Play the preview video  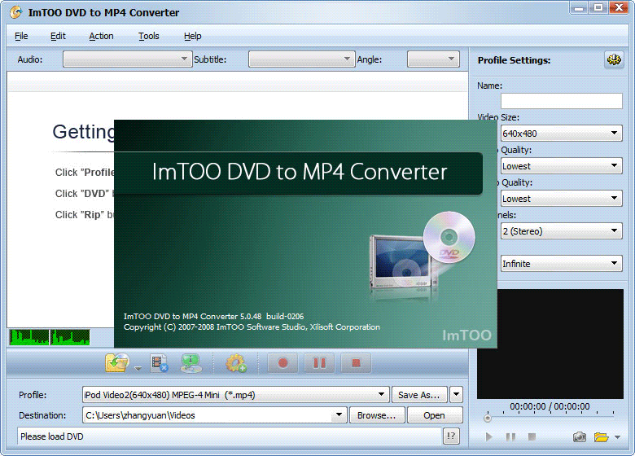point(488,437)
